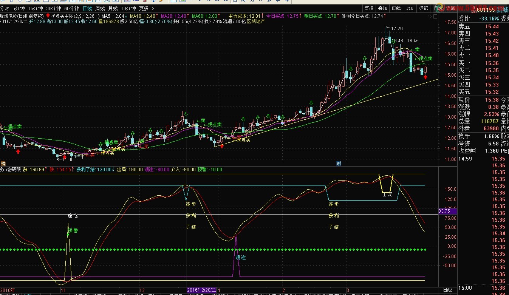Click the split-panel icon above the price axis
509x295 pixels.
pos(436,17)
